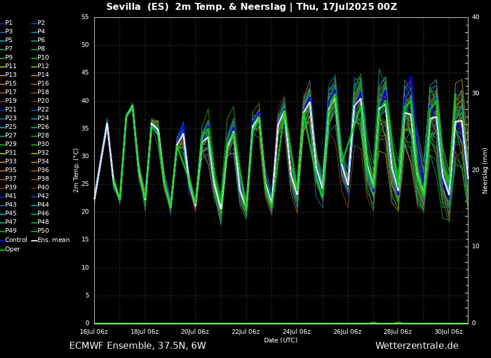Select the 22Jul 06z date label
This screenshot has height=358, width=491.
pos(245,332)
